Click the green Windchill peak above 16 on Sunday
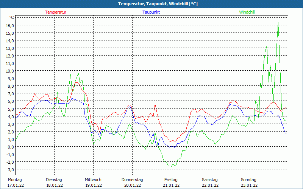303x189 pixels. point(278,23)
